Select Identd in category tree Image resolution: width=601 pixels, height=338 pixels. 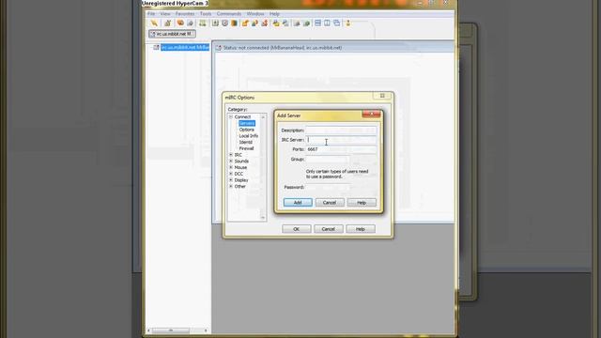246,142
